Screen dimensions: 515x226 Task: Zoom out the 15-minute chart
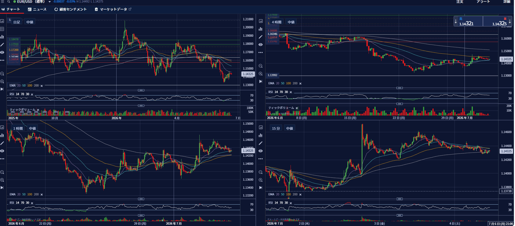tap(261, 172)
